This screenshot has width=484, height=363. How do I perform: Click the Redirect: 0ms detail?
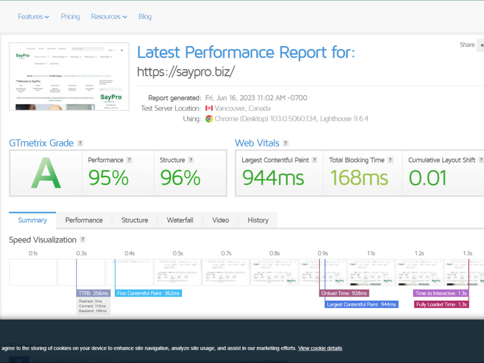(91, 301)
